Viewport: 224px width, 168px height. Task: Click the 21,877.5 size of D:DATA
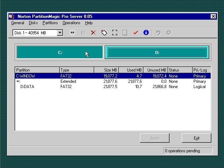(110, 87)
